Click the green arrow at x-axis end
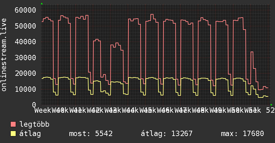 pyautogui.click(x=271, y=105)
